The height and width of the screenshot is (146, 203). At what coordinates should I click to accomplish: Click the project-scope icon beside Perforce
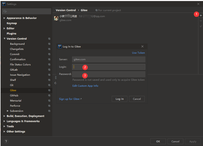[x=49, y=106]
